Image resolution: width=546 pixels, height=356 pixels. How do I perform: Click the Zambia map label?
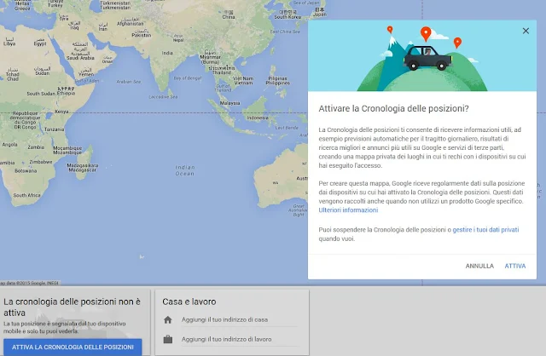click(36, 147)
